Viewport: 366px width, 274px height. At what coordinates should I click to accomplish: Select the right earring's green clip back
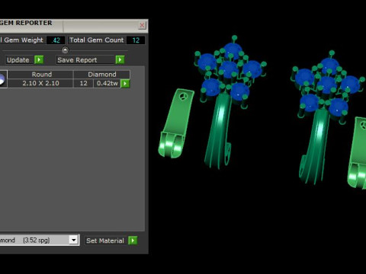357,152
